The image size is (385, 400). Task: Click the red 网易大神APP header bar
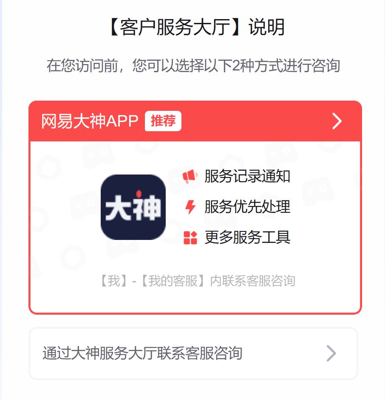pos(195,121)
